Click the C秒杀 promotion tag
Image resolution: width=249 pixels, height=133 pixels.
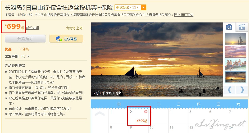pos(25,49)
